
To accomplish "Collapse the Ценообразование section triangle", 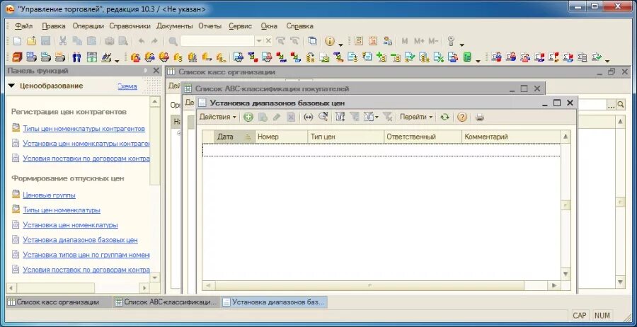I will click(11, 86).
